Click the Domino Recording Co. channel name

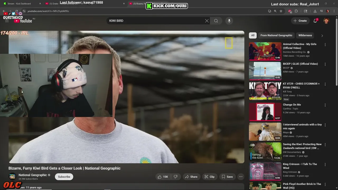click(294, 52)
